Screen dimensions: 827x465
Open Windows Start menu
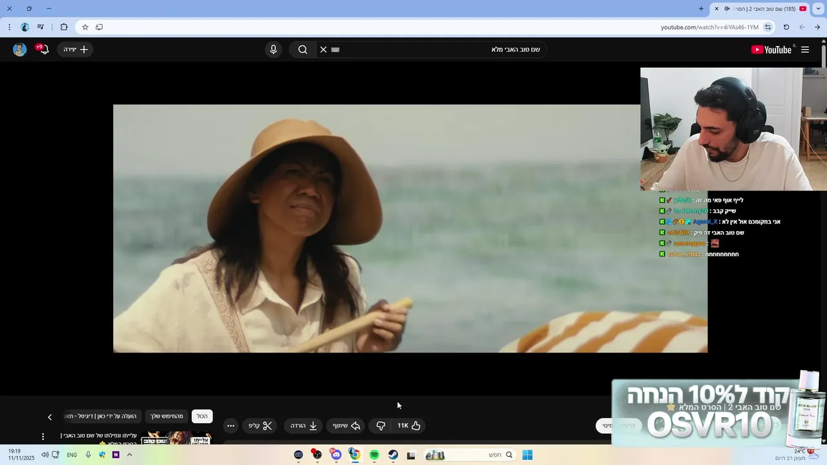pos(527,455)
